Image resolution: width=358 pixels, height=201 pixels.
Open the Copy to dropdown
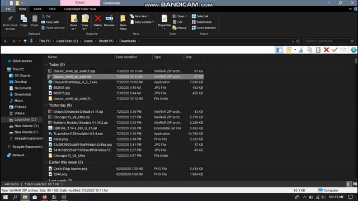click(x=85, y=22)
